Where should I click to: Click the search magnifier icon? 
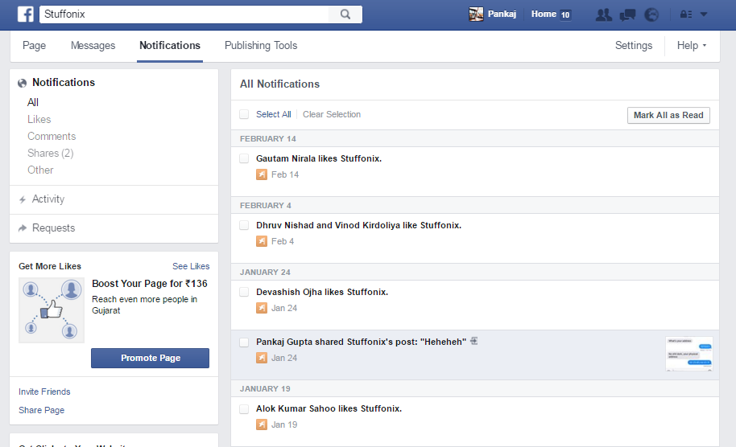pos(345,14)
